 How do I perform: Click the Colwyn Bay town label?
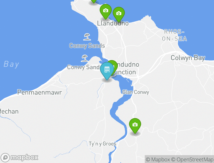[188, 58]
